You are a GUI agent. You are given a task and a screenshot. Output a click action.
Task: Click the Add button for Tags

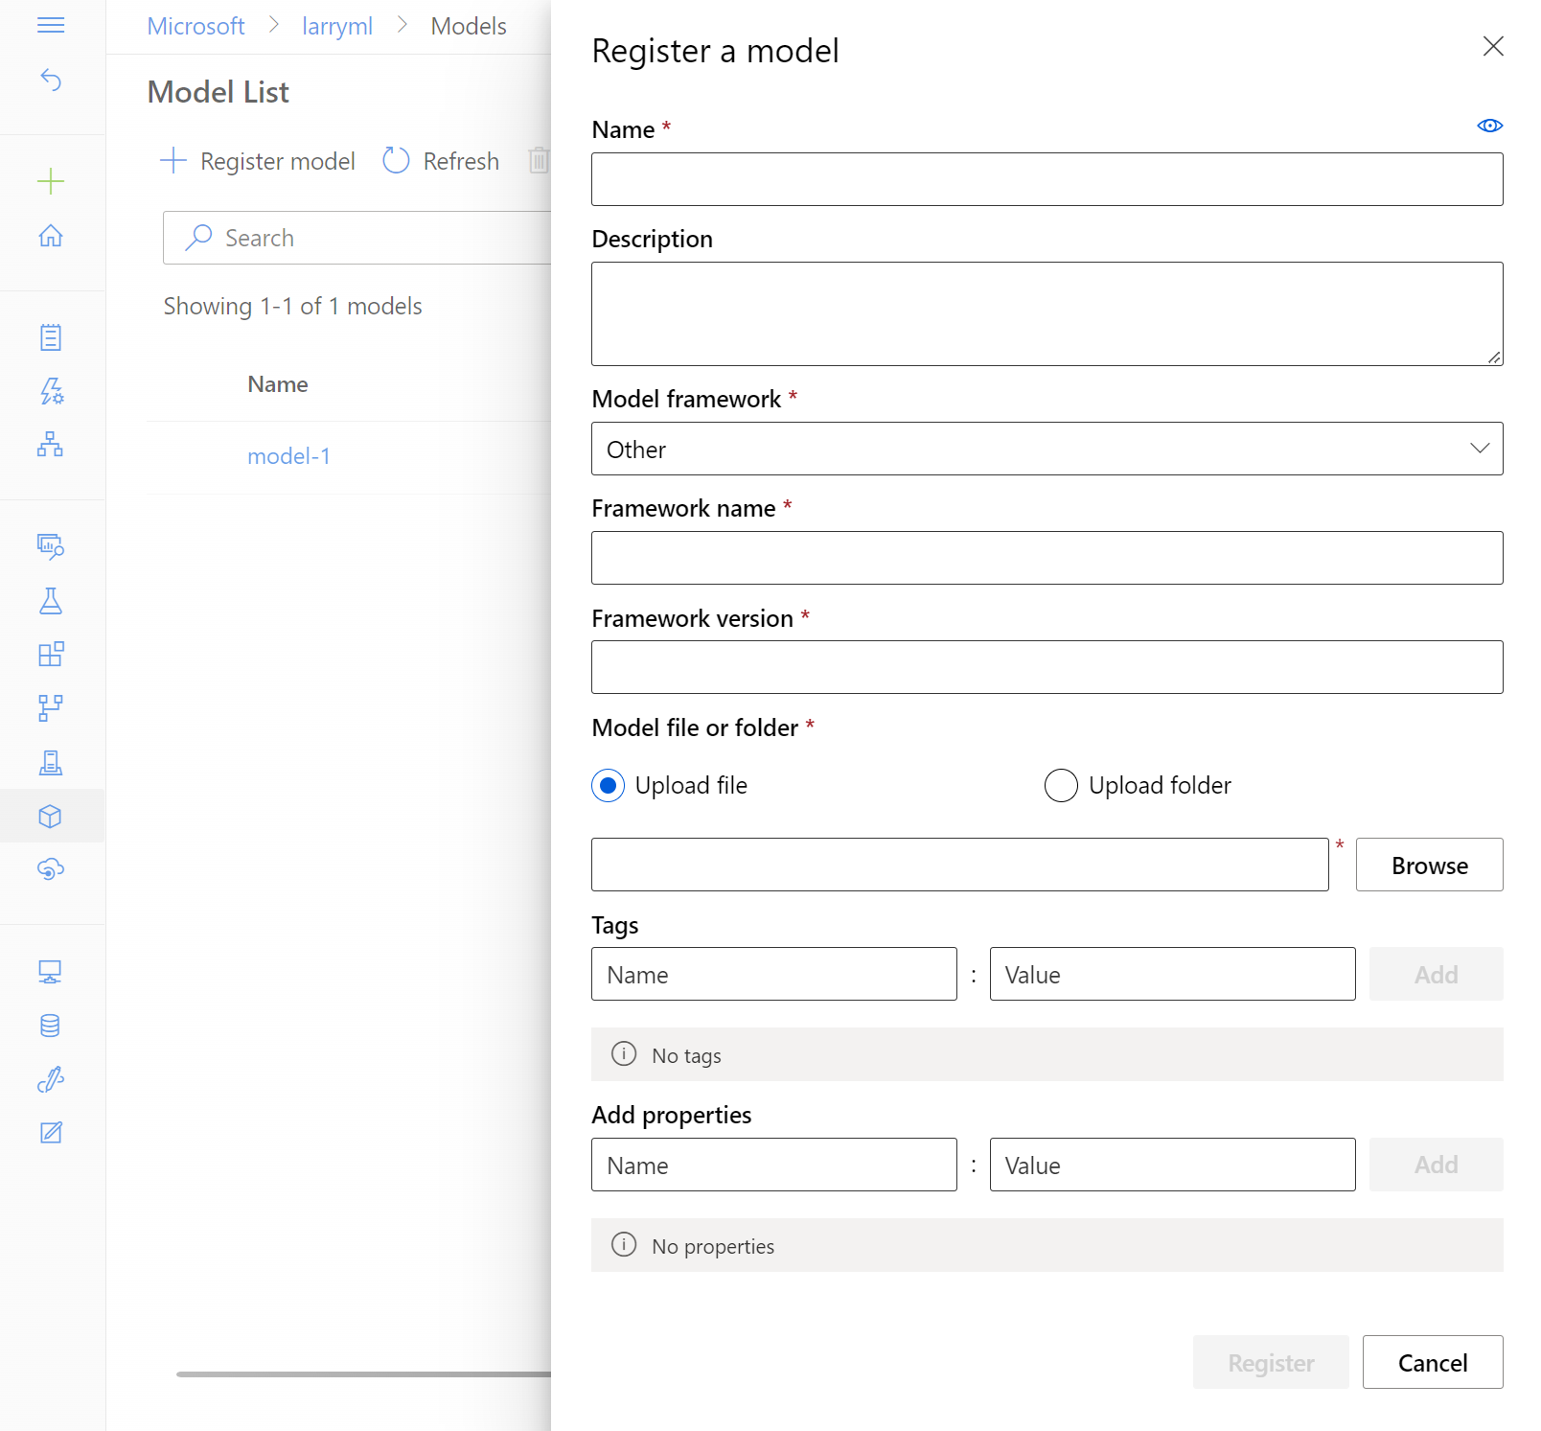coord(1436,974)
